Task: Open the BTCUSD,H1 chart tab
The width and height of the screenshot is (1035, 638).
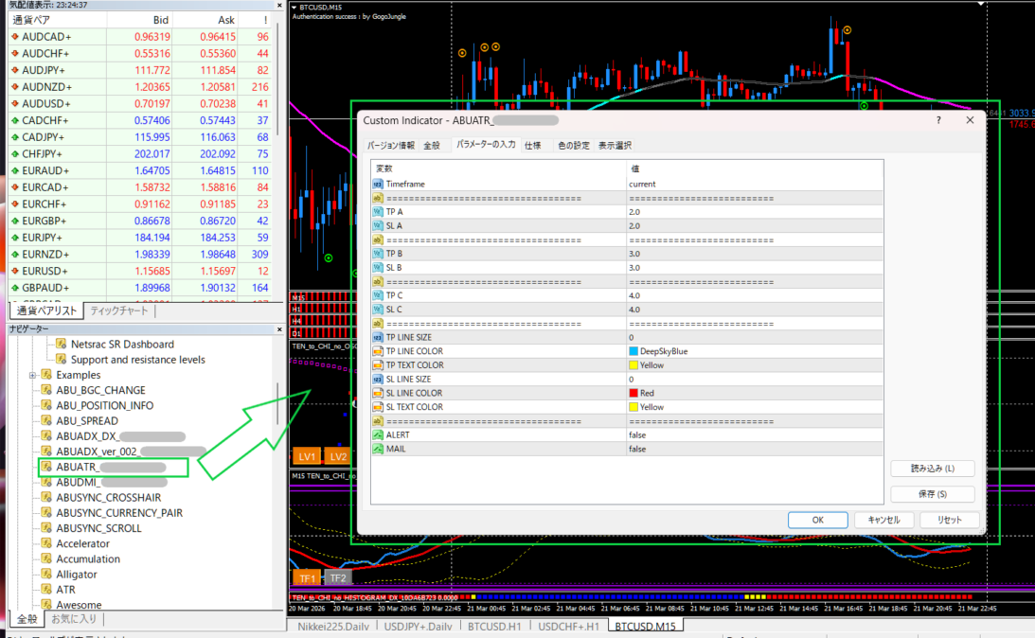Action: click(x=495, y=627)
